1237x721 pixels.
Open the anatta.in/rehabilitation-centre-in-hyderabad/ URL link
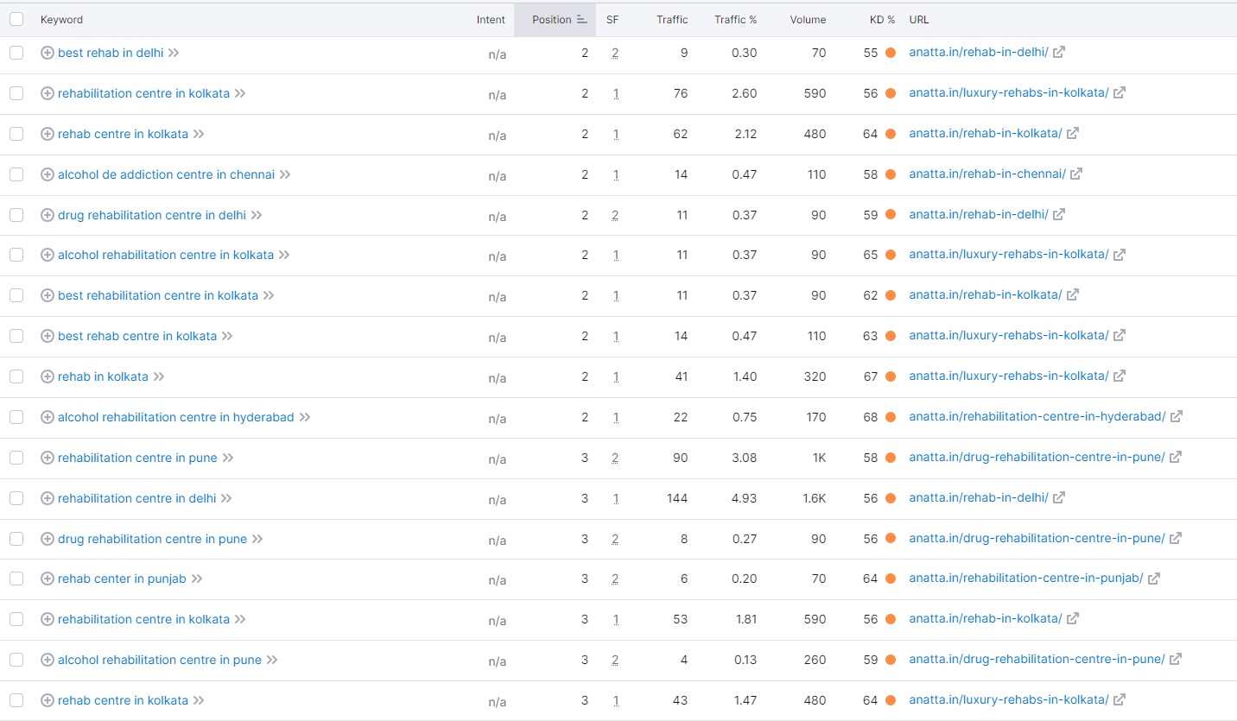1037,416
